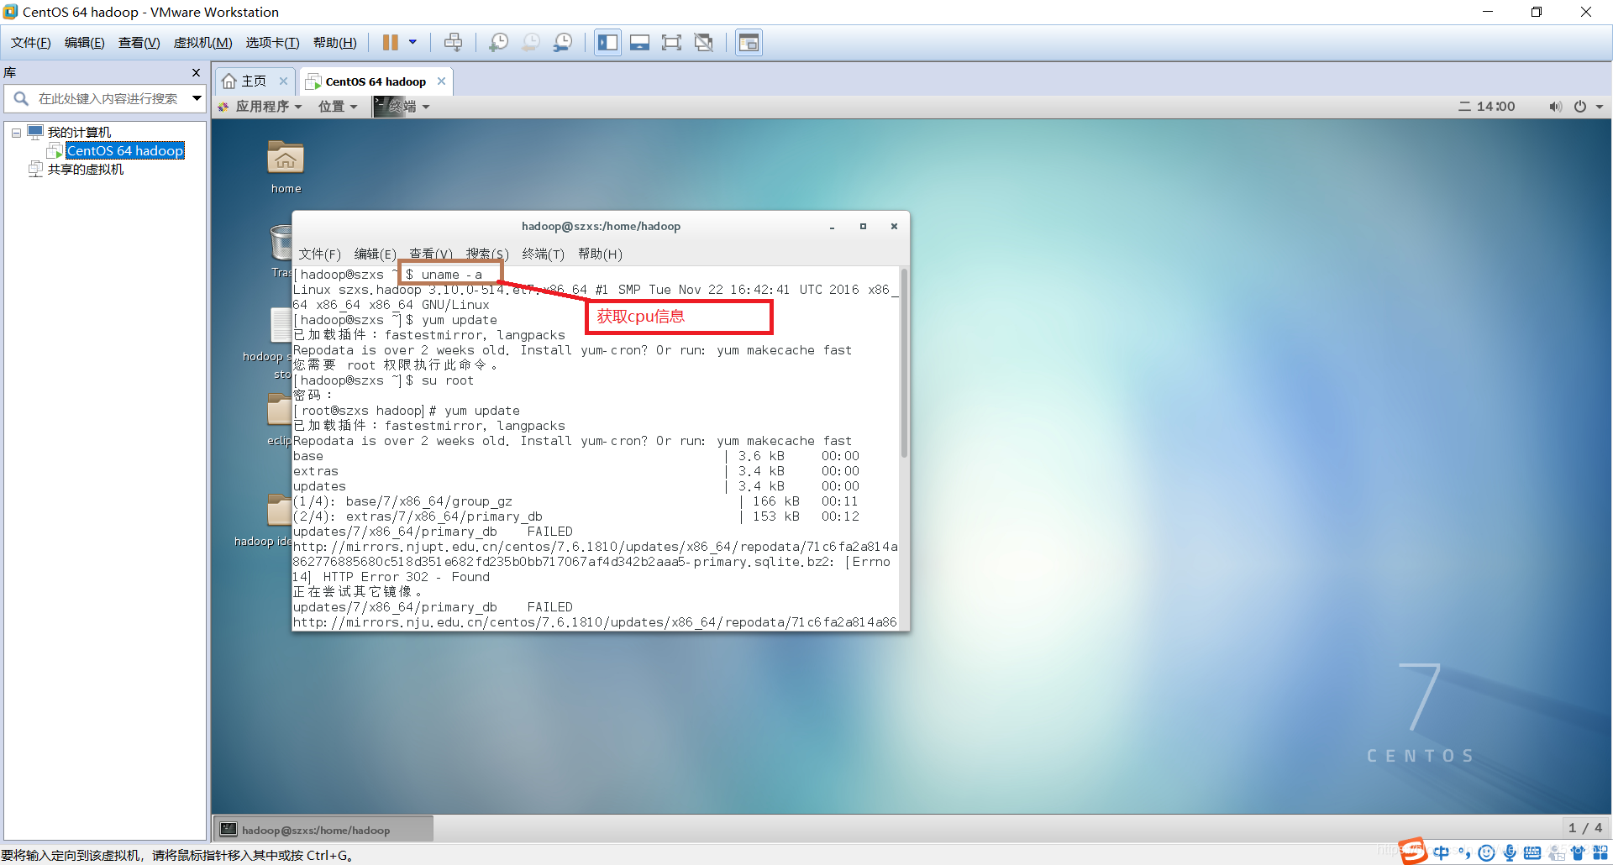Open the 编辑(E) menu in VMware
The width and height of the screenshot is (1613, 865).
85,43
